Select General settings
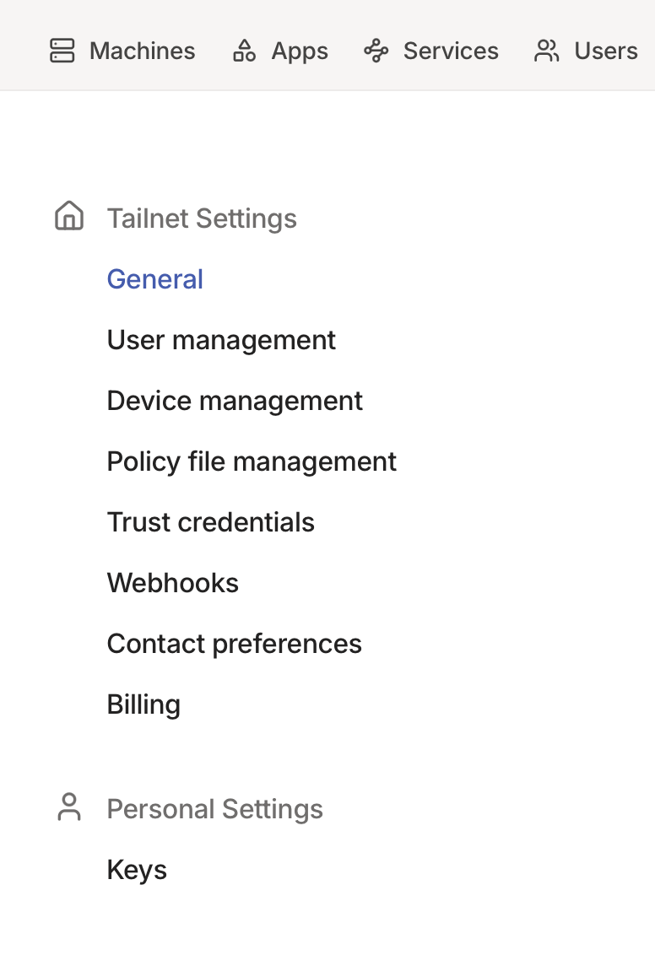Viewport: 655px width, 955px height. pos(155,279)
